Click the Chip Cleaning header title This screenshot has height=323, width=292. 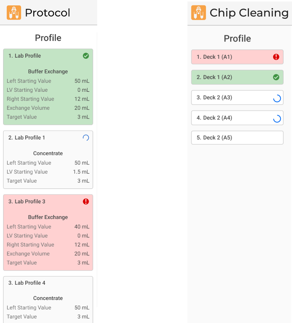[249, 13]
